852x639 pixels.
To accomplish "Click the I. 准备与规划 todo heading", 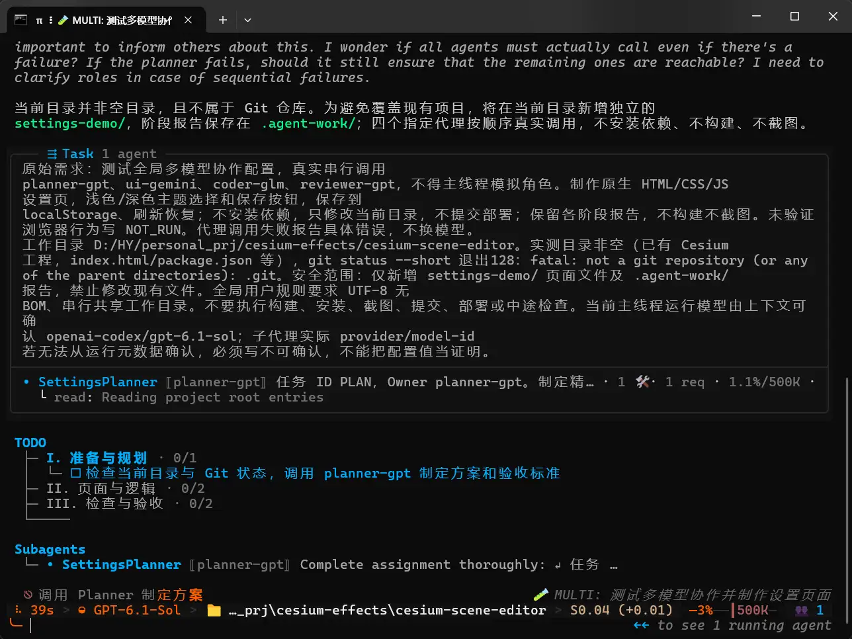I will 97,458.
